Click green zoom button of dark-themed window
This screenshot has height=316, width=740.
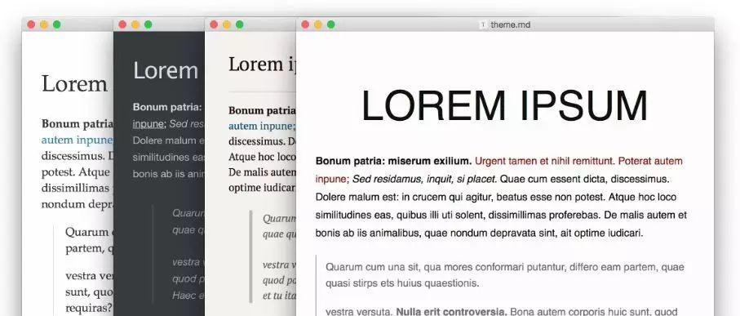[148, 24]
